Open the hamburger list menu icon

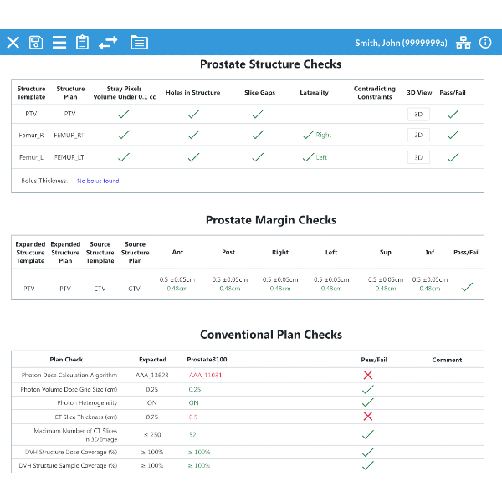tap(59, 43)
